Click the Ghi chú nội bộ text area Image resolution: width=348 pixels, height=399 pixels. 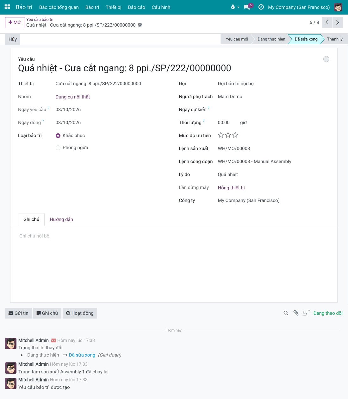tap(174, 236)
